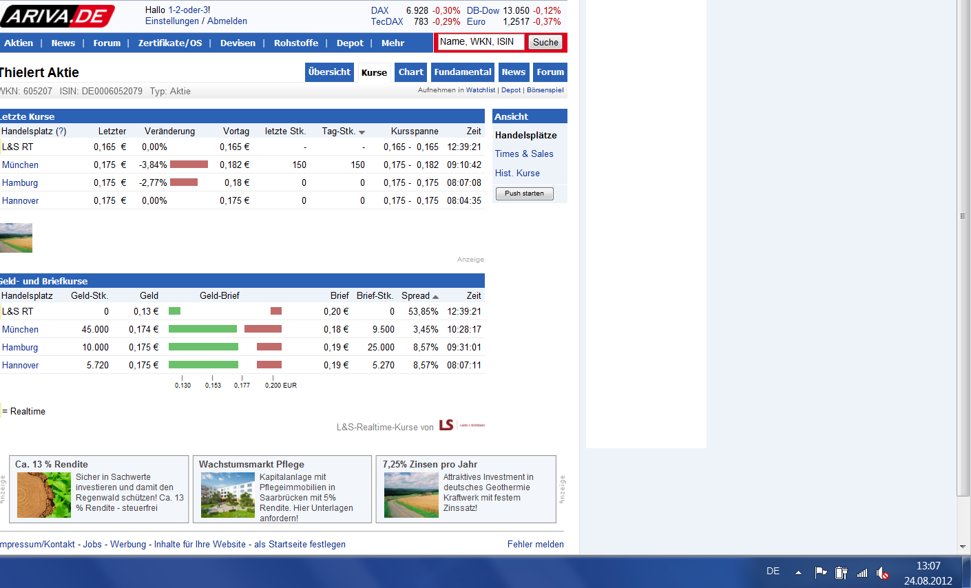
Task: Open the DAX index link
Action: 380,10
